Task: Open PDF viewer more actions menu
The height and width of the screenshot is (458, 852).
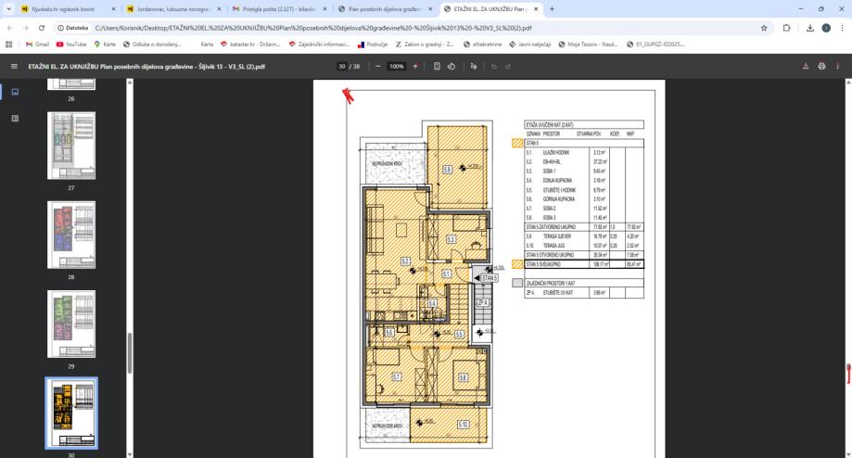Action: [837, 66]
